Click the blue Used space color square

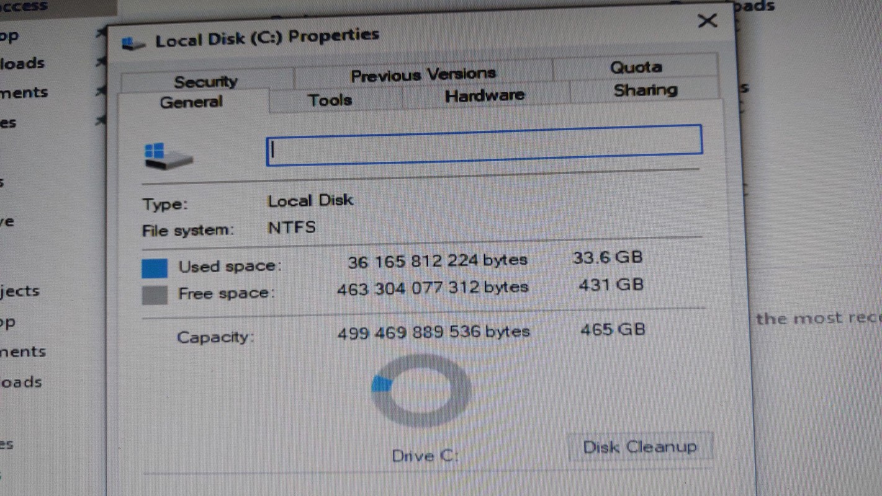click(155, 268)
